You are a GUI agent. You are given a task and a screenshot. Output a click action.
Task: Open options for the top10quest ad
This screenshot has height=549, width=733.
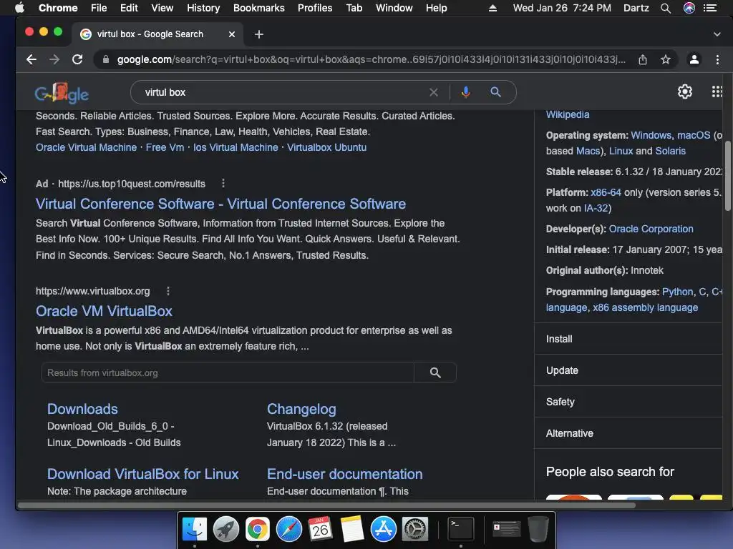point(223,183)
